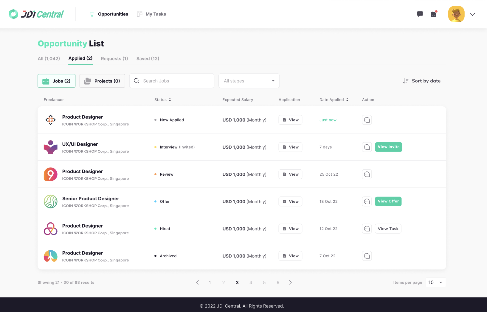Open the Items per page dropdown
This screenshot has width=487, height=312.
pos(435,283)
